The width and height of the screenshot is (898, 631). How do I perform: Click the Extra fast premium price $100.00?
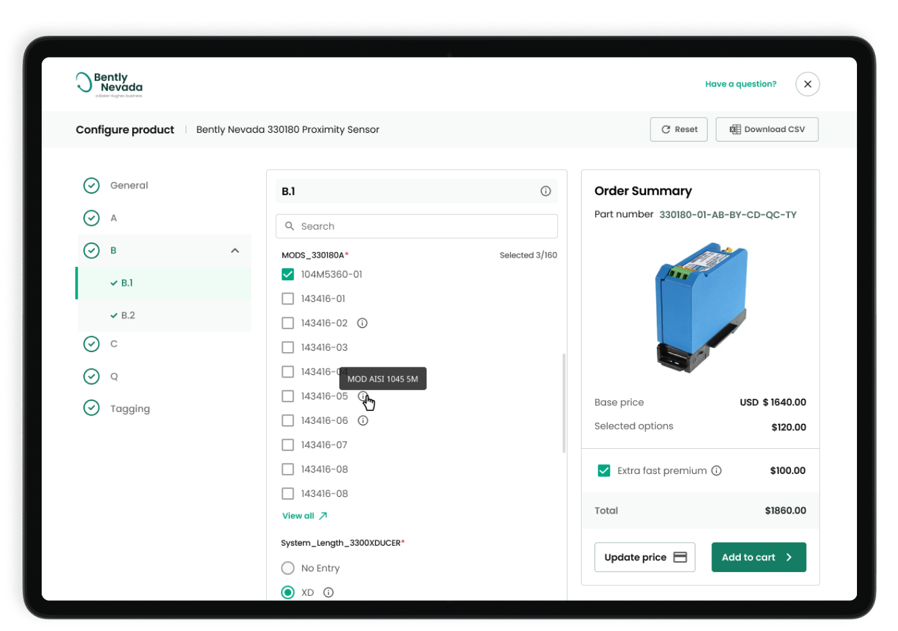[788, 471]
